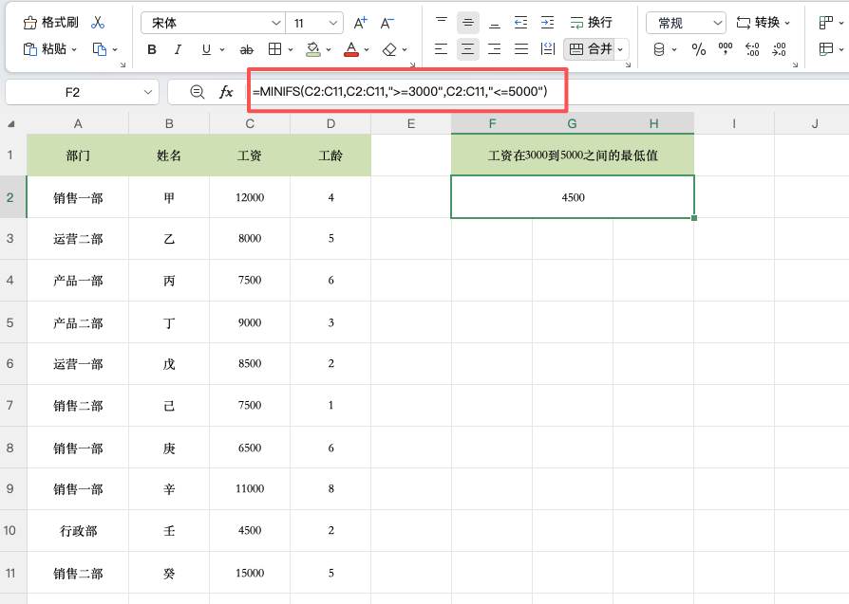Toggle Strikethrough formatting
The height and width of the screenshot is (604, 849).
[246, 49]
